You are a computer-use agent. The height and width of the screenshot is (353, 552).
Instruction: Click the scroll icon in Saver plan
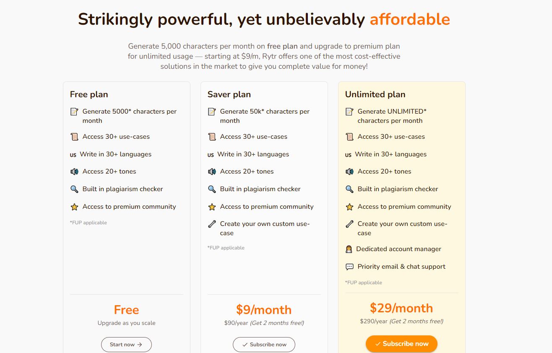tap(212, 137)
